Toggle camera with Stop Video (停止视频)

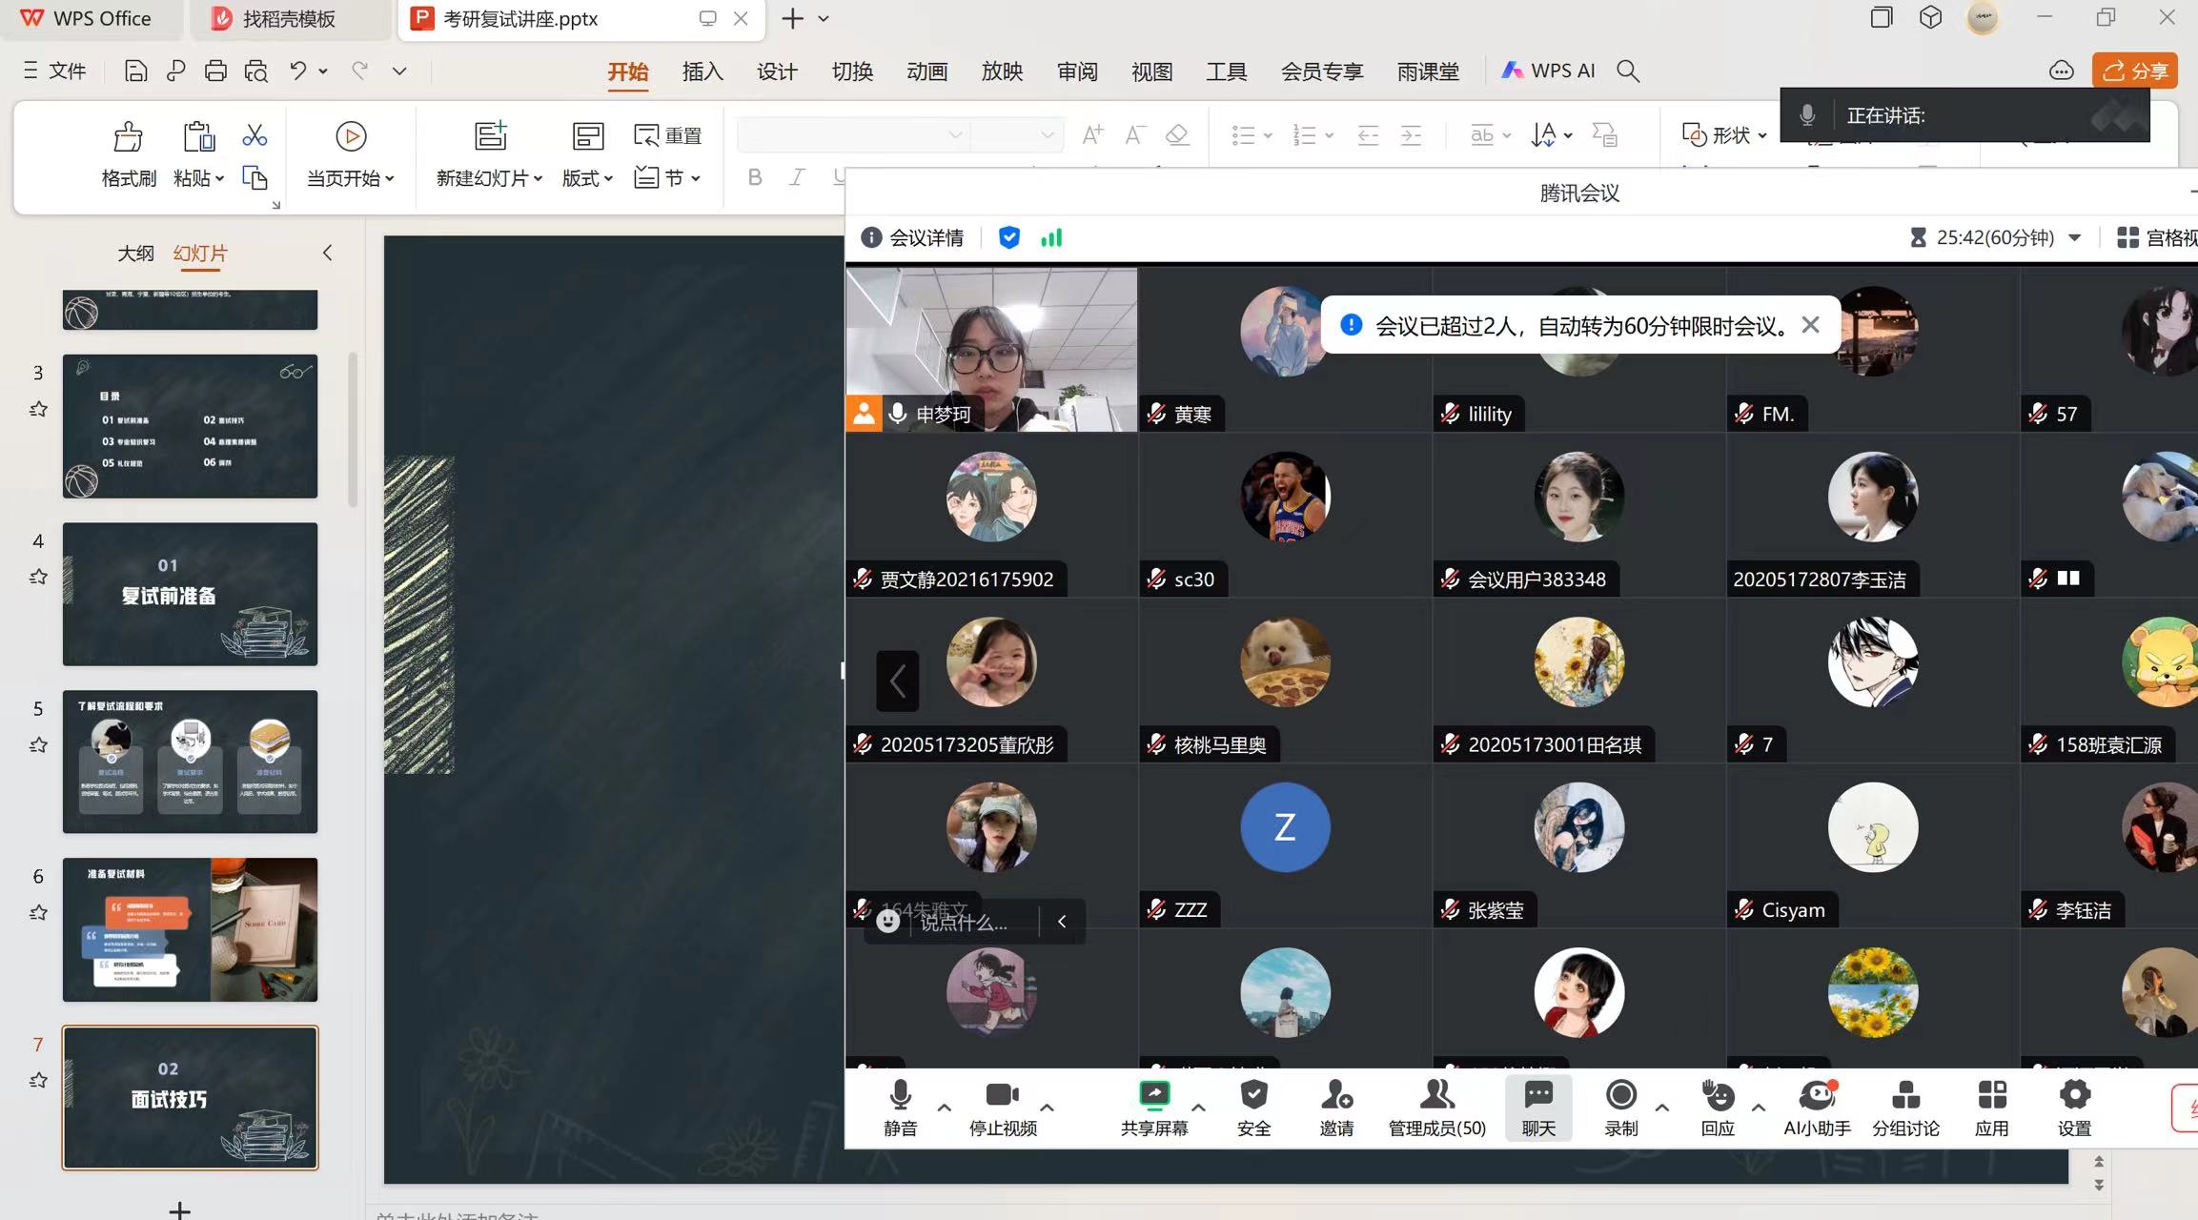click(1002, 1096)
